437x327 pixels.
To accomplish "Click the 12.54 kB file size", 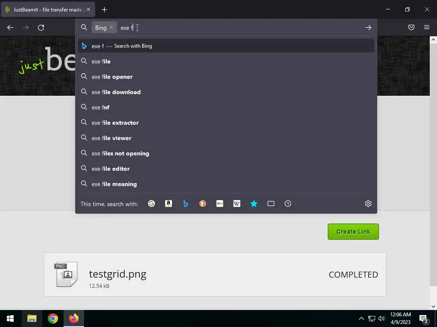I will [99, 286].
